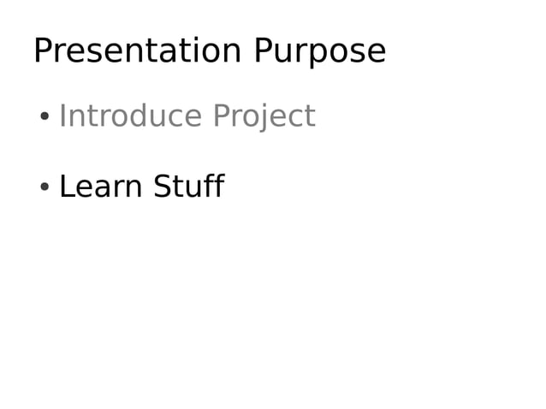The height and width of the screenshot is (409, 546).
Task: Click the word "Stuff" in second bullet
Action: (x=188, y=187)
